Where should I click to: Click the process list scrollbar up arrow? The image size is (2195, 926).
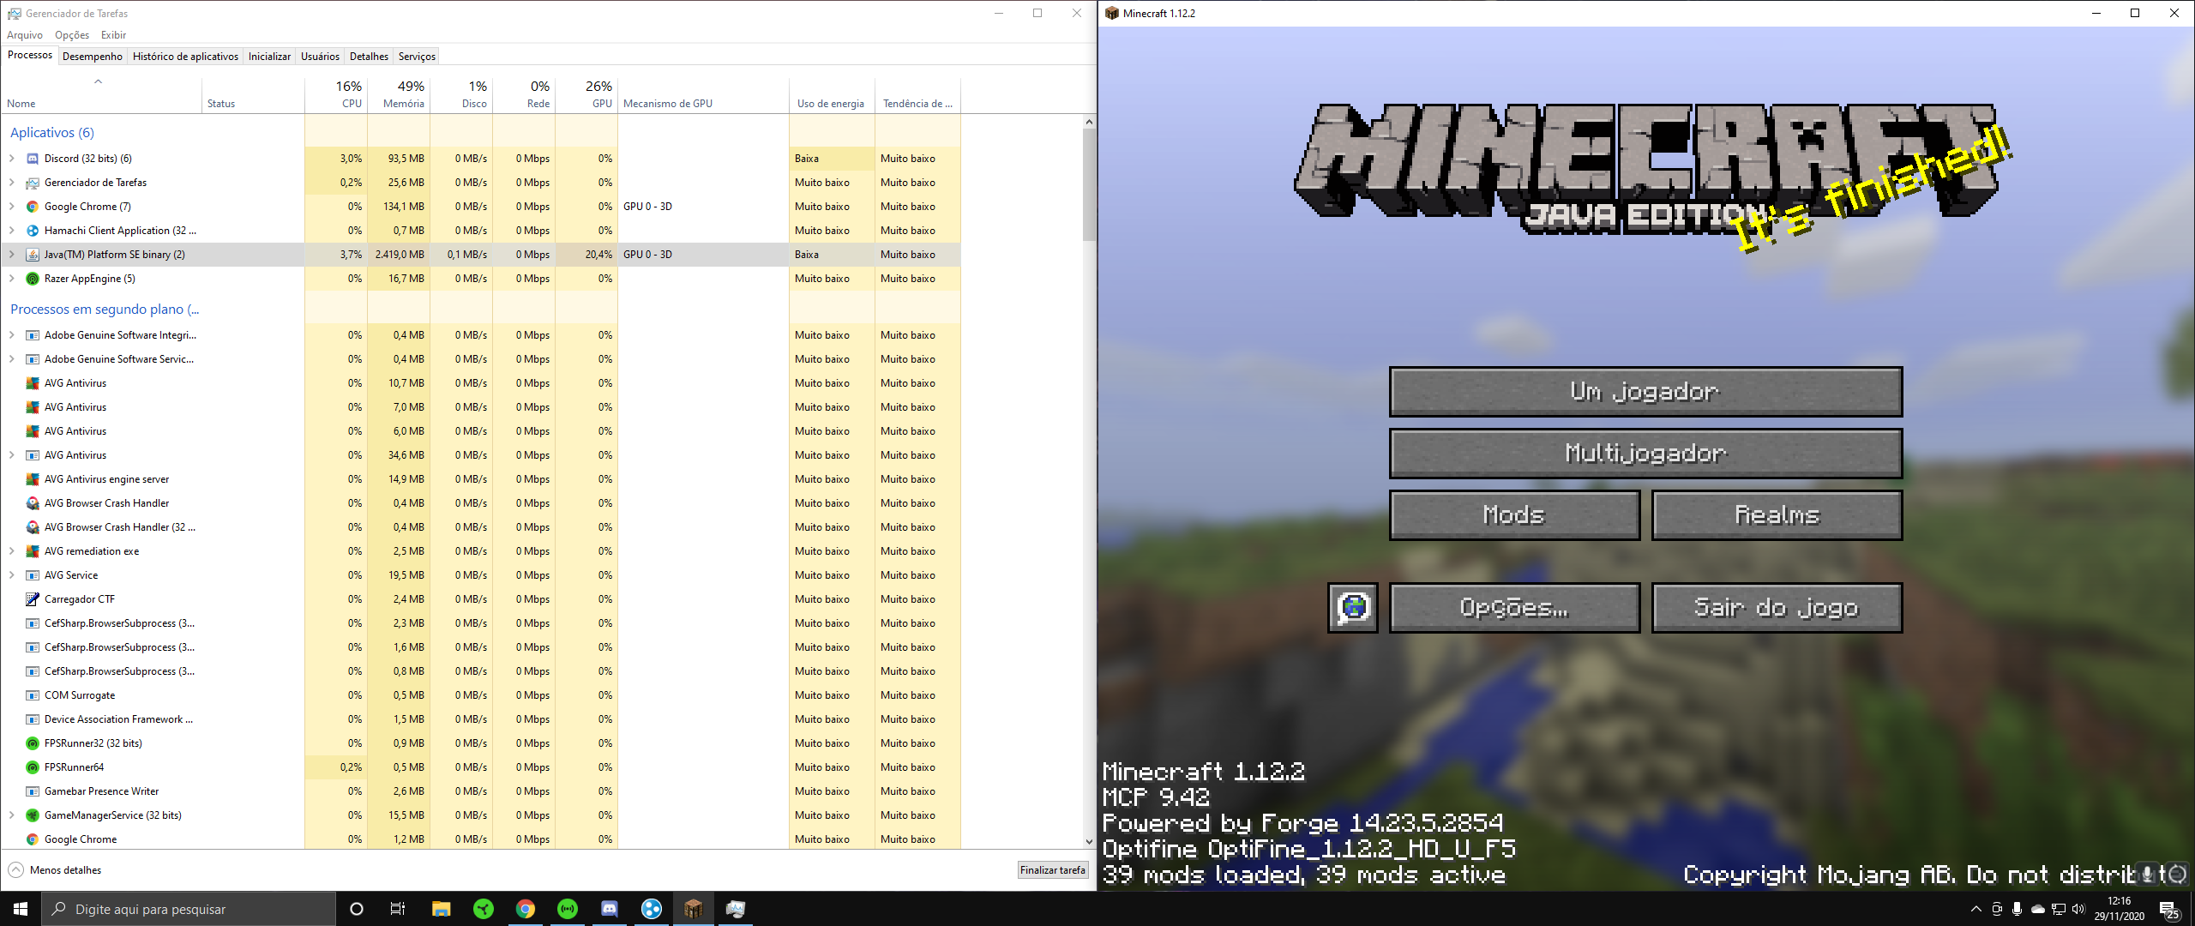coord(1089,122)
